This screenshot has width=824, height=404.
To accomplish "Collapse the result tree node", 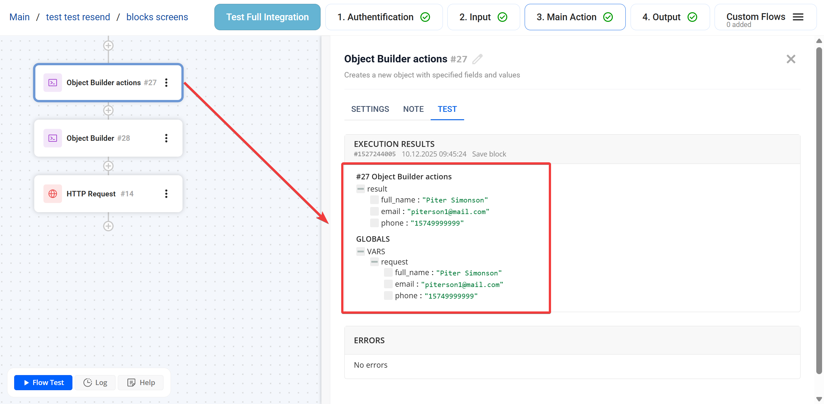I will [x=360, y=189].
